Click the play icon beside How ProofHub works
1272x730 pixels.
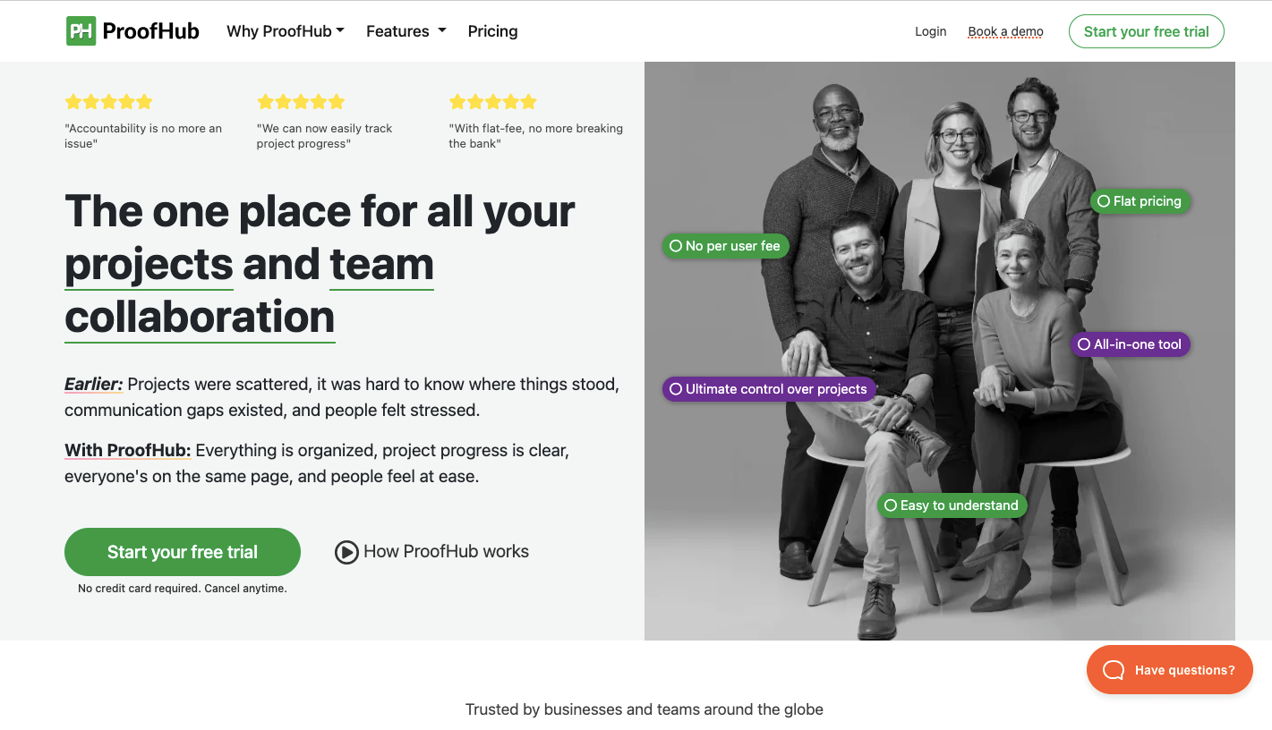click(x=346, y=552)
